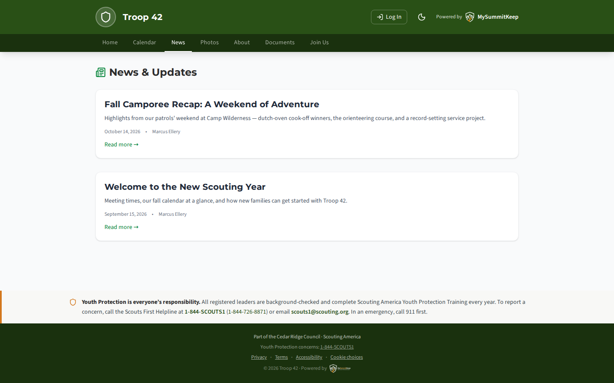
Task: Click the Troop 42 site title
Action: (x=142, y=17)
